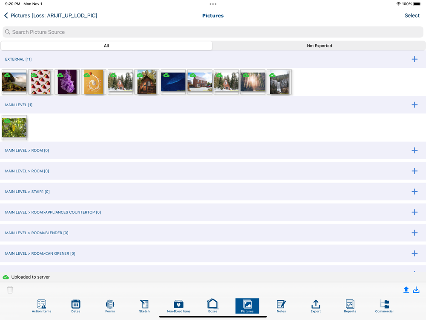Add picture to STAIR1 section
This screenshot has width=426, height=320.
pyautogui.click(x=414, y=192)
